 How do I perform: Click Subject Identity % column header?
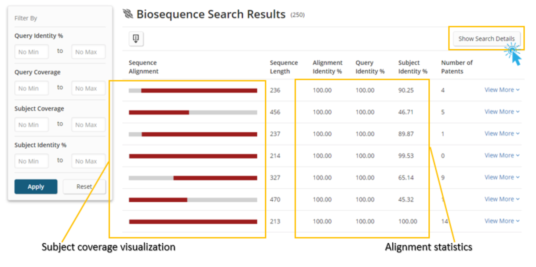coord(412,67)
